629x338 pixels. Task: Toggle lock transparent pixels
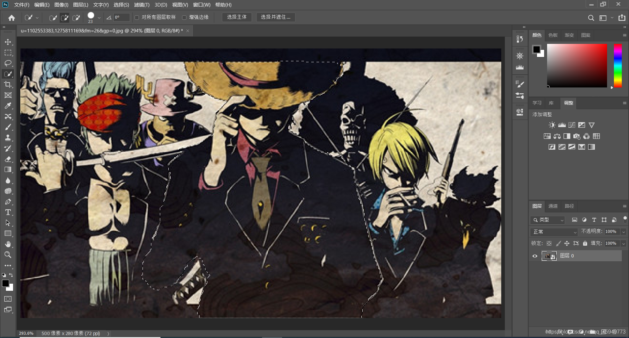pyautogui.click(x=549, y=243)
